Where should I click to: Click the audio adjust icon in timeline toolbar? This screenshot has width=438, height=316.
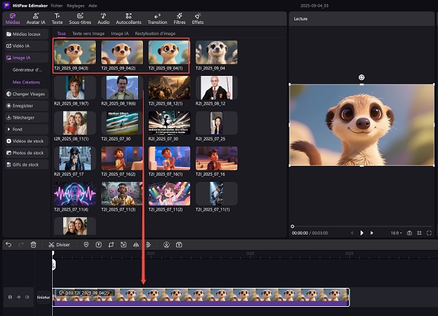pyautogui.click(x=149, y=244)
